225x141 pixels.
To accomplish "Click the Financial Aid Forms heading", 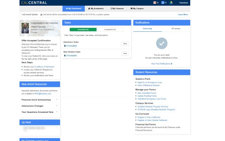I will click(x=145, y=124).
